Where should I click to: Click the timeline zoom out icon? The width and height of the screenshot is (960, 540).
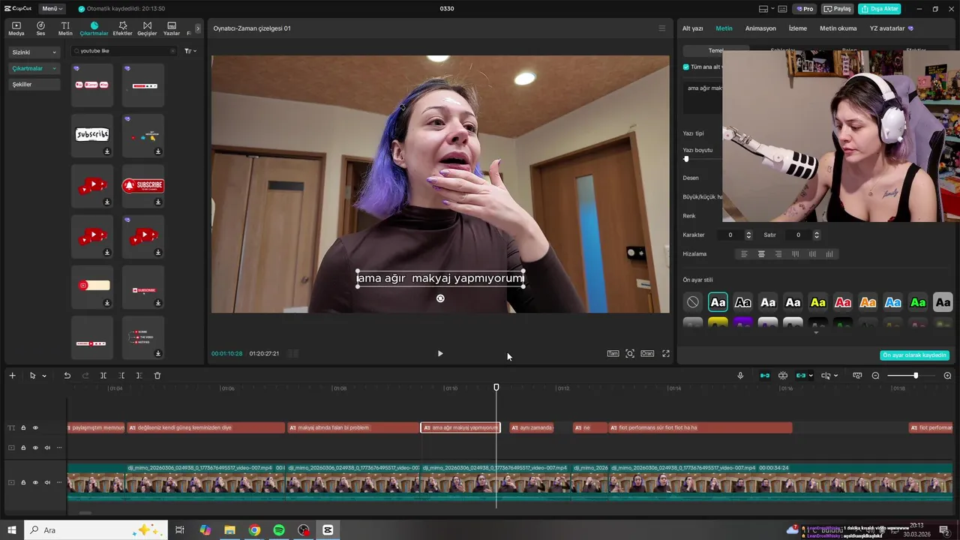pyautogui.click(x=875, y=375)
